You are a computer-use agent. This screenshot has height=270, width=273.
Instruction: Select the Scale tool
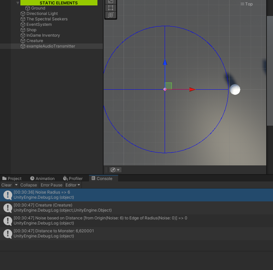click(x=110, y=2)
